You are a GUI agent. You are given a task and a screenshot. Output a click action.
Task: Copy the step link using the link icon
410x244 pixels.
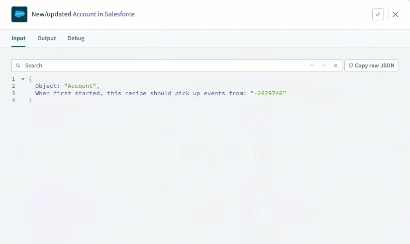378,14
